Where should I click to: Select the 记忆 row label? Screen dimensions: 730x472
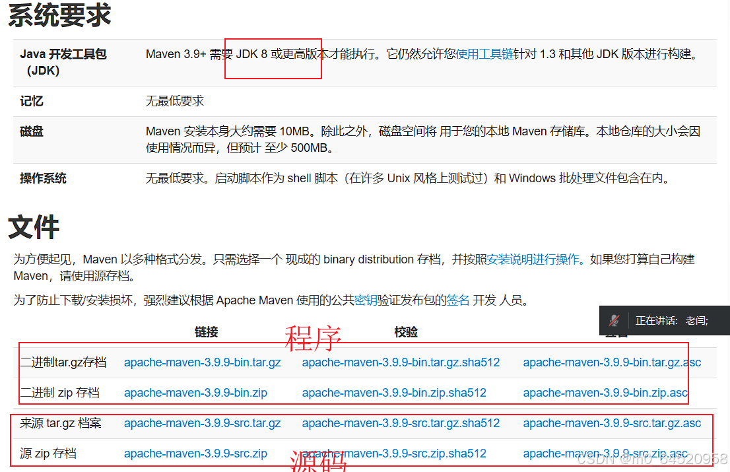coord(32,101)
